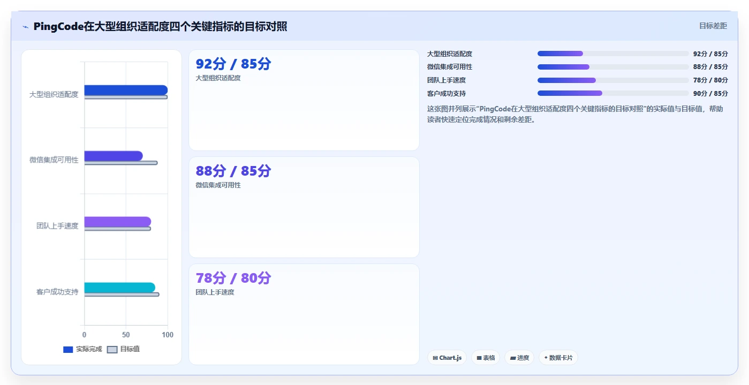The image size is (749, 385).
Task: Click the 客户成功支持 label in progress list
Action: tap(447, 94)
